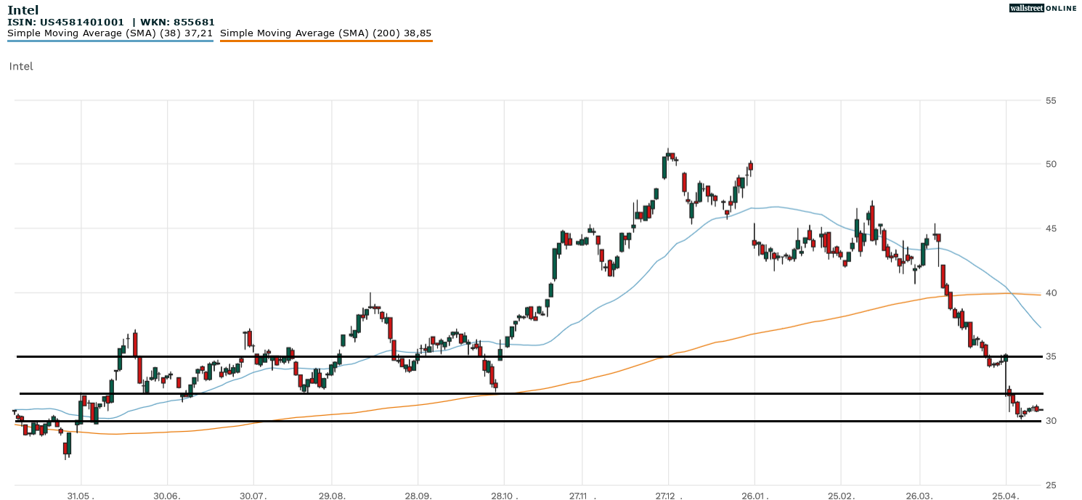The width and height of the screenshot is (1082, 500).
Task: Click the wallstreet ONLINE logo
Action: [x=1043, y=9]
